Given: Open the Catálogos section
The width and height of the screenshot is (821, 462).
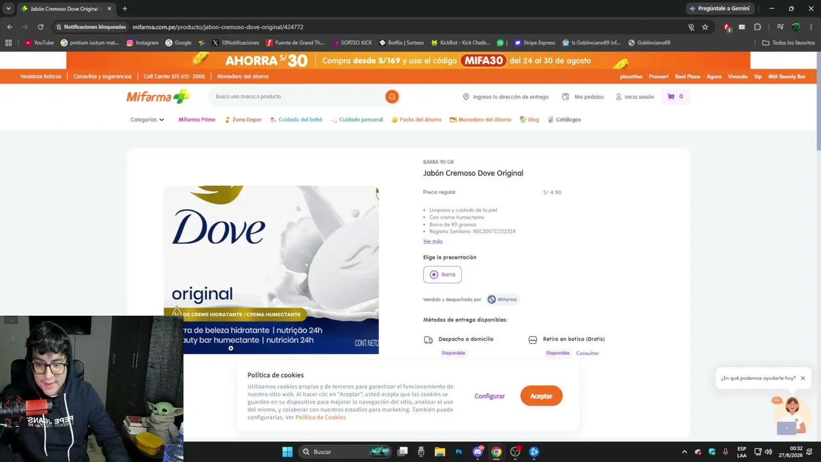Looking at the screenshot, I should pyautogui.click(x=564, y=120).
